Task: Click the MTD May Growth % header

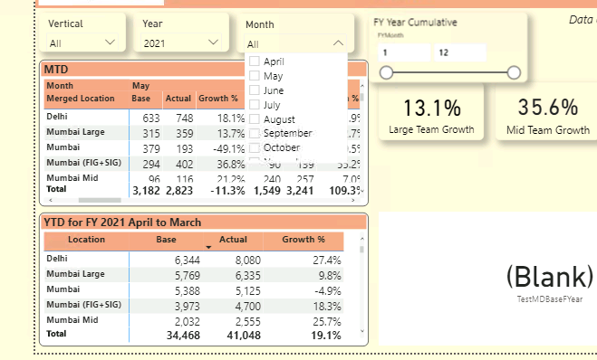Action: click(218, 99)
